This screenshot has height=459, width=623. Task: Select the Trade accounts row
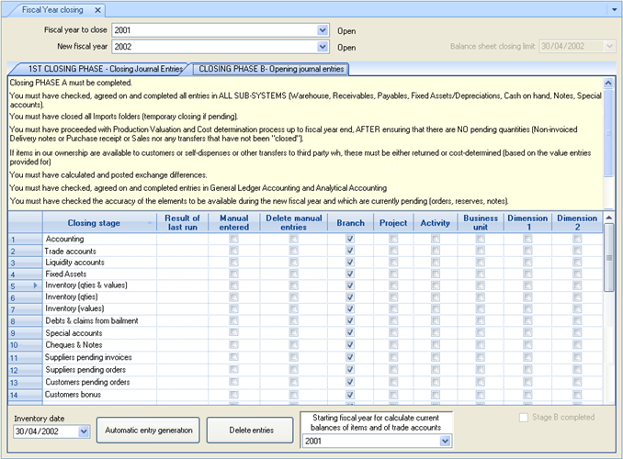point(305,251)
